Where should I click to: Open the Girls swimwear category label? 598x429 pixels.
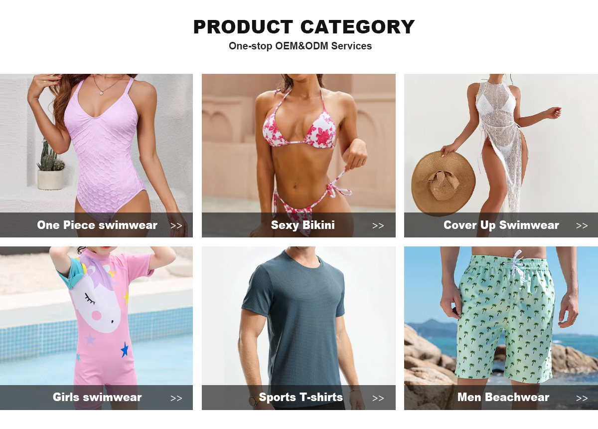pyautogui.click(x=97, y=398)
